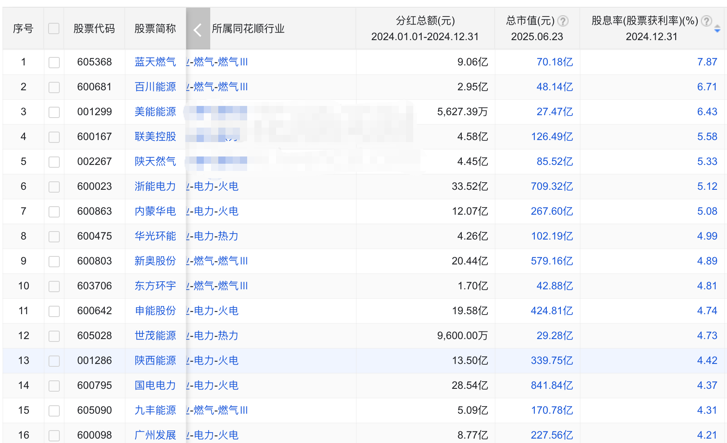
Task: Click dividend yield value 4.42
Action: 707,360
